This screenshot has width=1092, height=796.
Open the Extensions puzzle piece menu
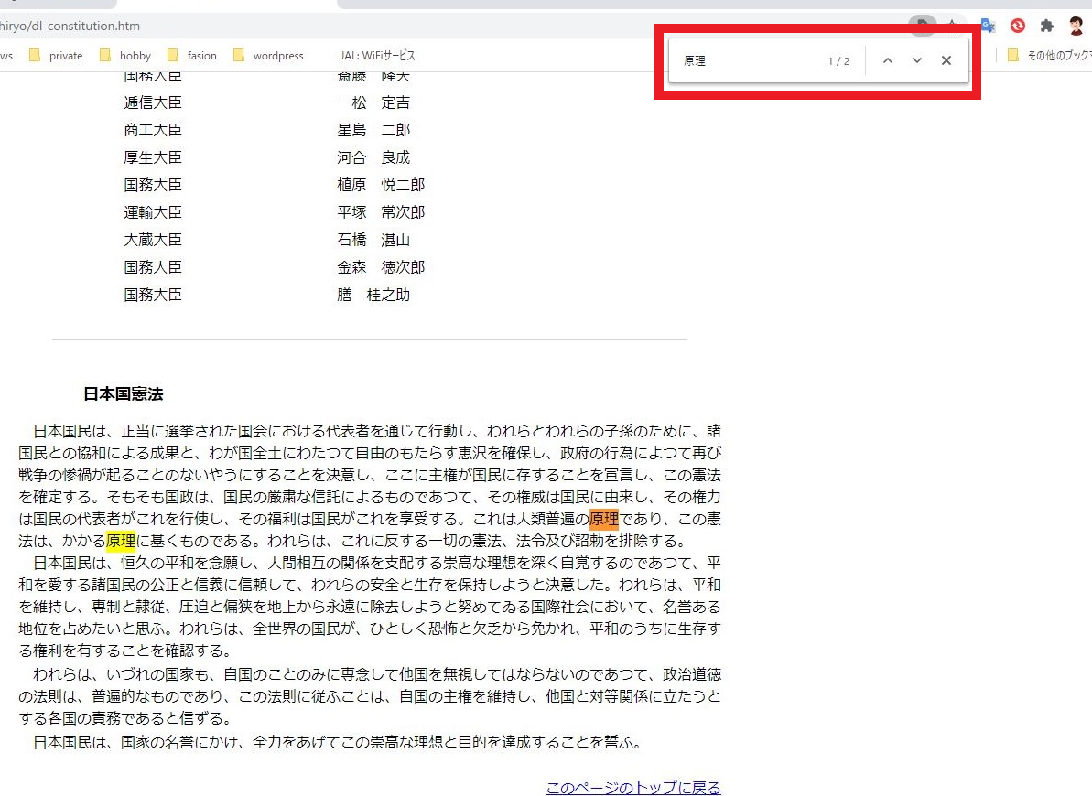(x=1047, y=26)
